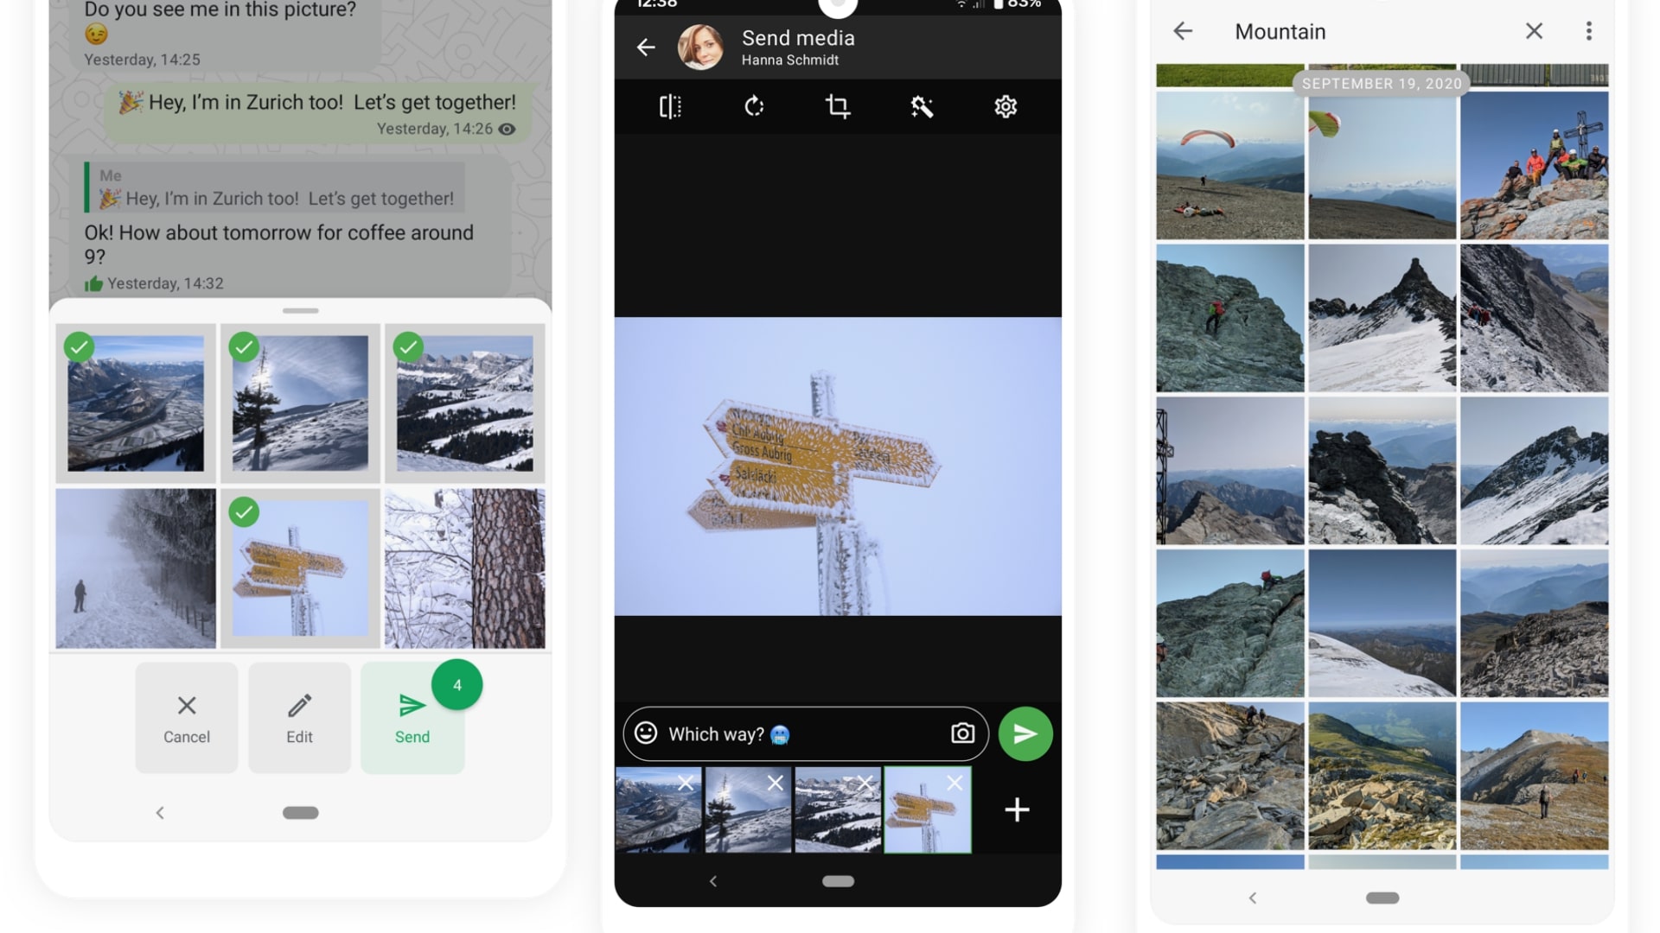Viewport: 1660px width, 933px height.
Task: Remove the signpost photo from queue
Action: (954, 783)
